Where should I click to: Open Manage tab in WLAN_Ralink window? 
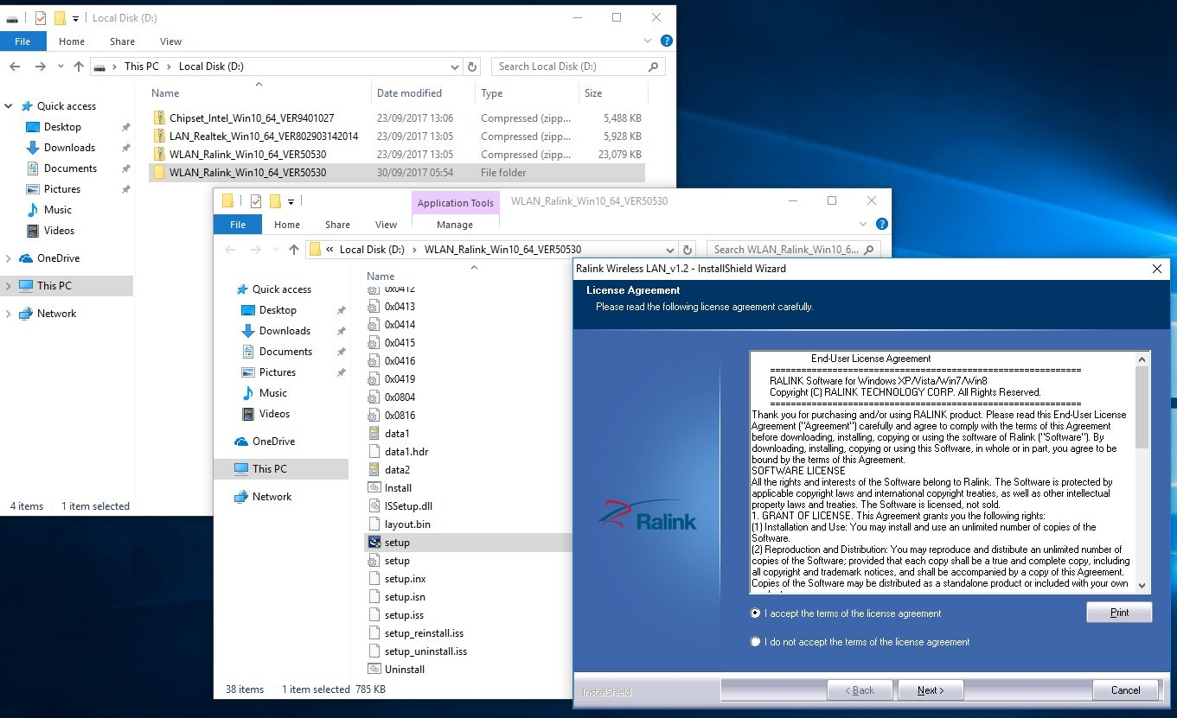coord(455,225)
